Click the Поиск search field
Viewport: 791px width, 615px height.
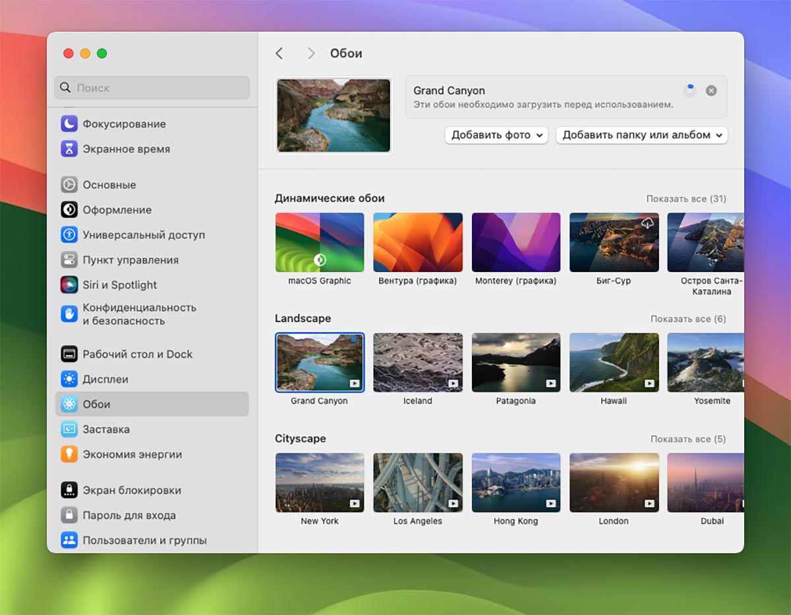coord(152,88)
